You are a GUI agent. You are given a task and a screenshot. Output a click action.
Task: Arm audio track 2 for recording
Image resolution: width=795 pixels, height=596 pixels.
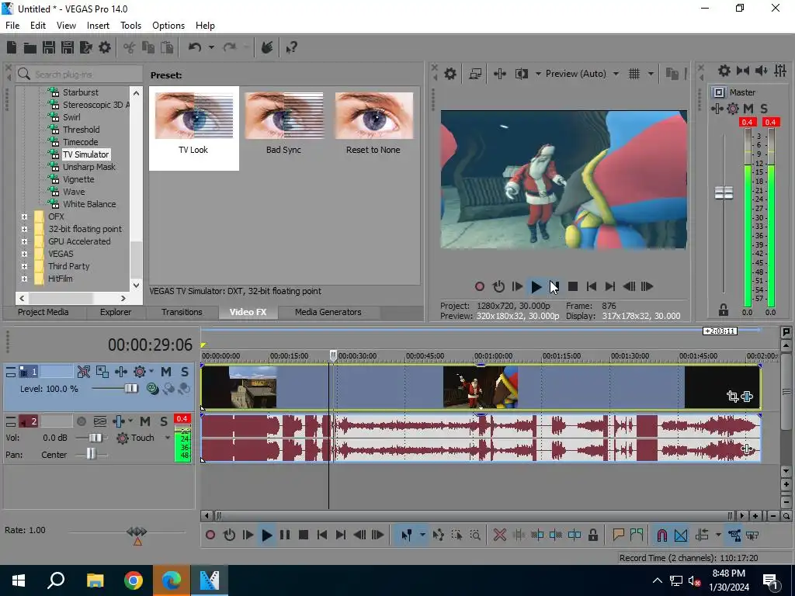pos(81,421)
